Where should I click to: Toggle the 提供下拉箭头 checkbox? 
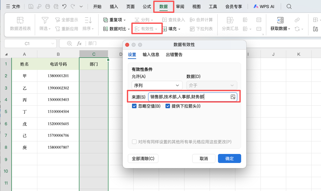click(x=168, y=106)
